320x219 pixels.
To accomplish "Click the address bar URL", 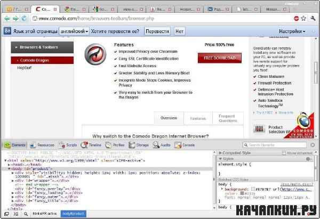I will point(96,19).
